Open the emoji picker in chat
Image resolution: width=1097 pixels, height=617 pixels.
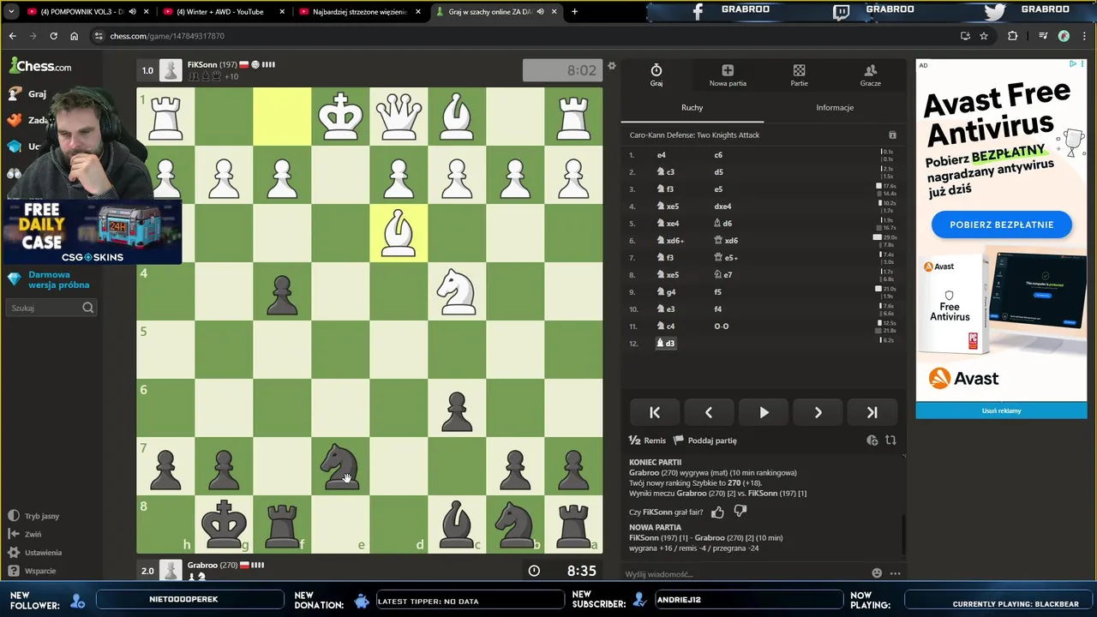coord(877,573)
